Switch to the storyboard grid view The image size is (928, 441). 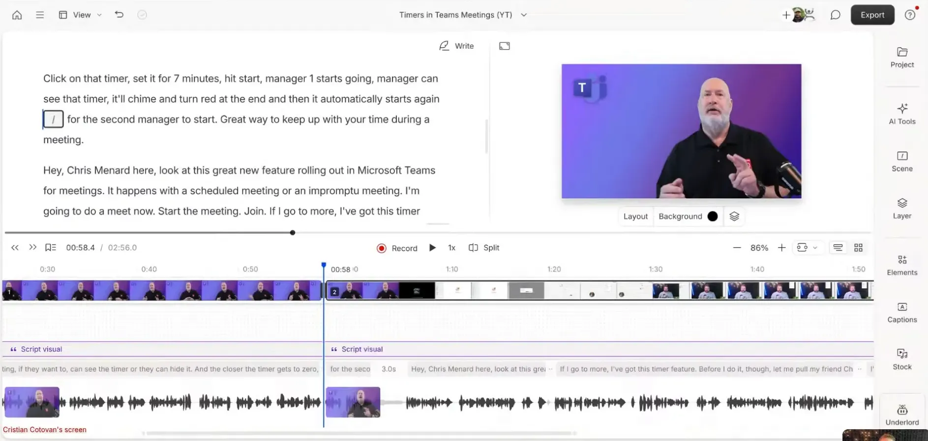coord(858,248)
